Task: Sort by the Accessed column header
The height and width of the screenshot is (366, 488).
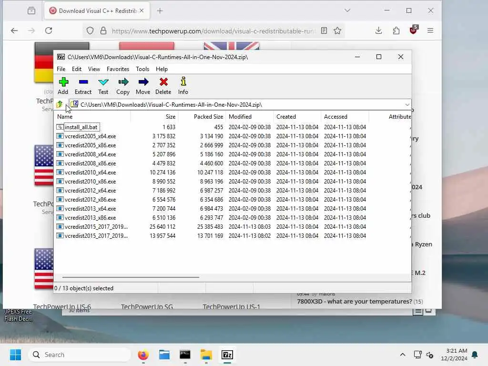Action: point(345,117)
